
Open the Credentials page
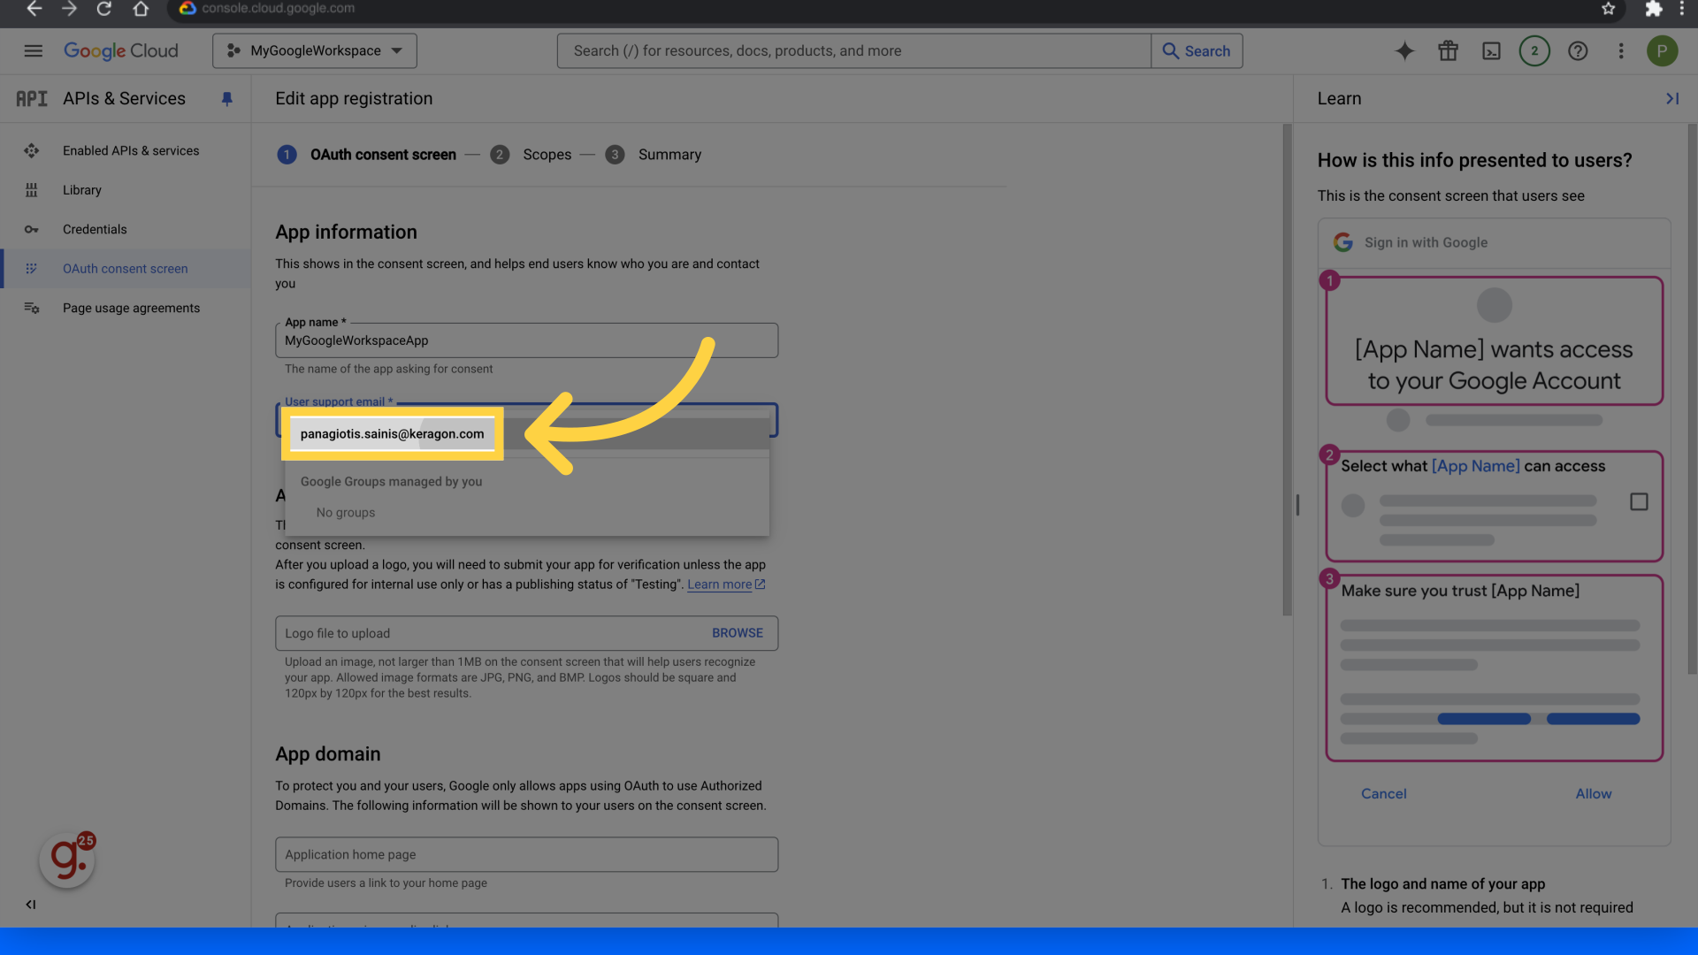click(x=95, y=229)
